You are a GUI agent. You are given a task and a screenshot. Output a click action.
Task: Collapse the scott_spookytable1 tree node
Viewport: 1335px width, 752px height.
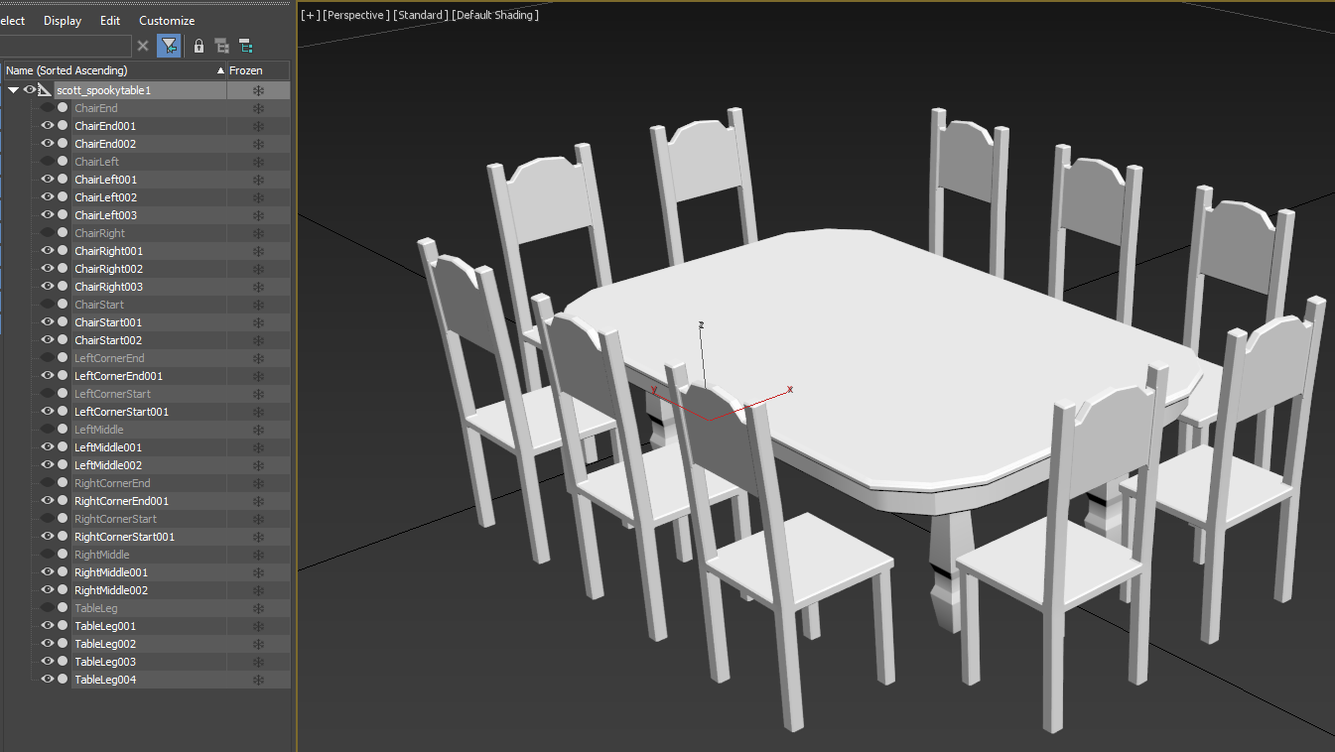pyautogui.click(x=14, y=90)
